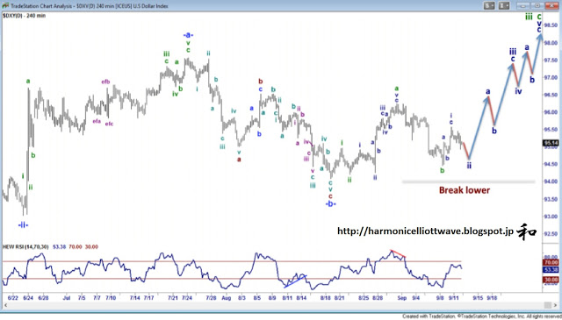The height and width of the screenshot is (320, 562).
Task: Click the 9/18 date axis label
Action: click(x=492, y=298)
